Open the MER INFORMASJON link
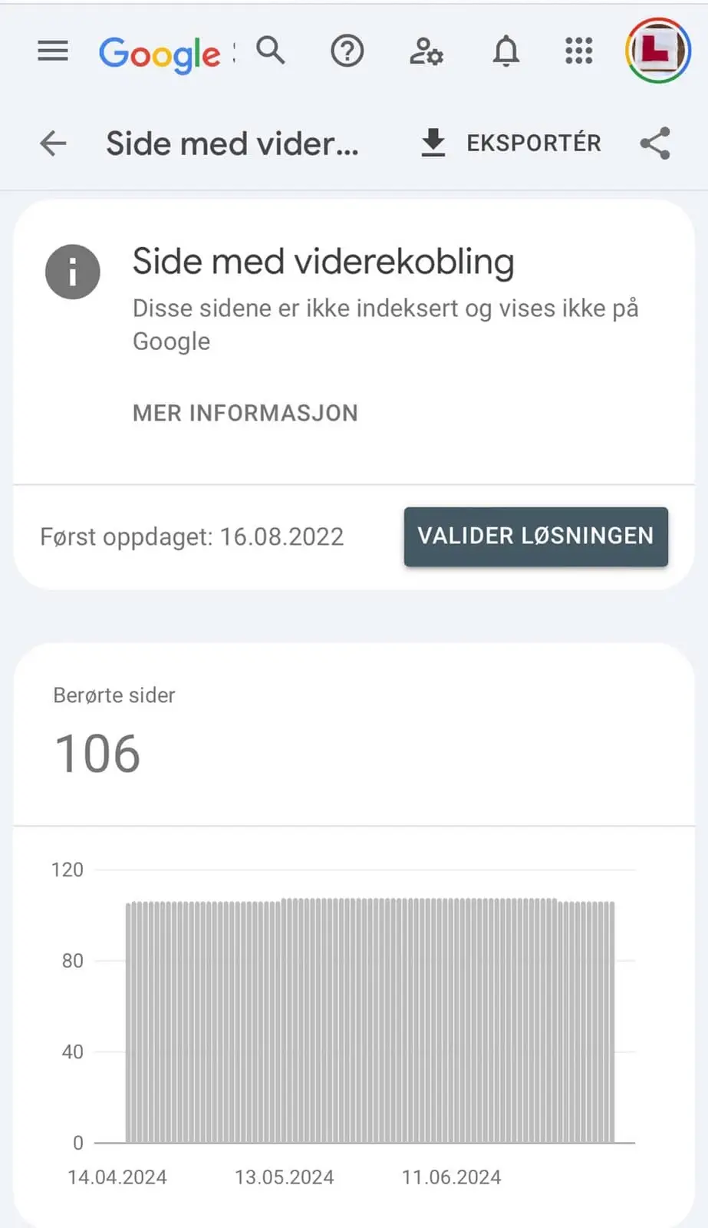The image size is (708, 1228). click(x=245, y=413)
